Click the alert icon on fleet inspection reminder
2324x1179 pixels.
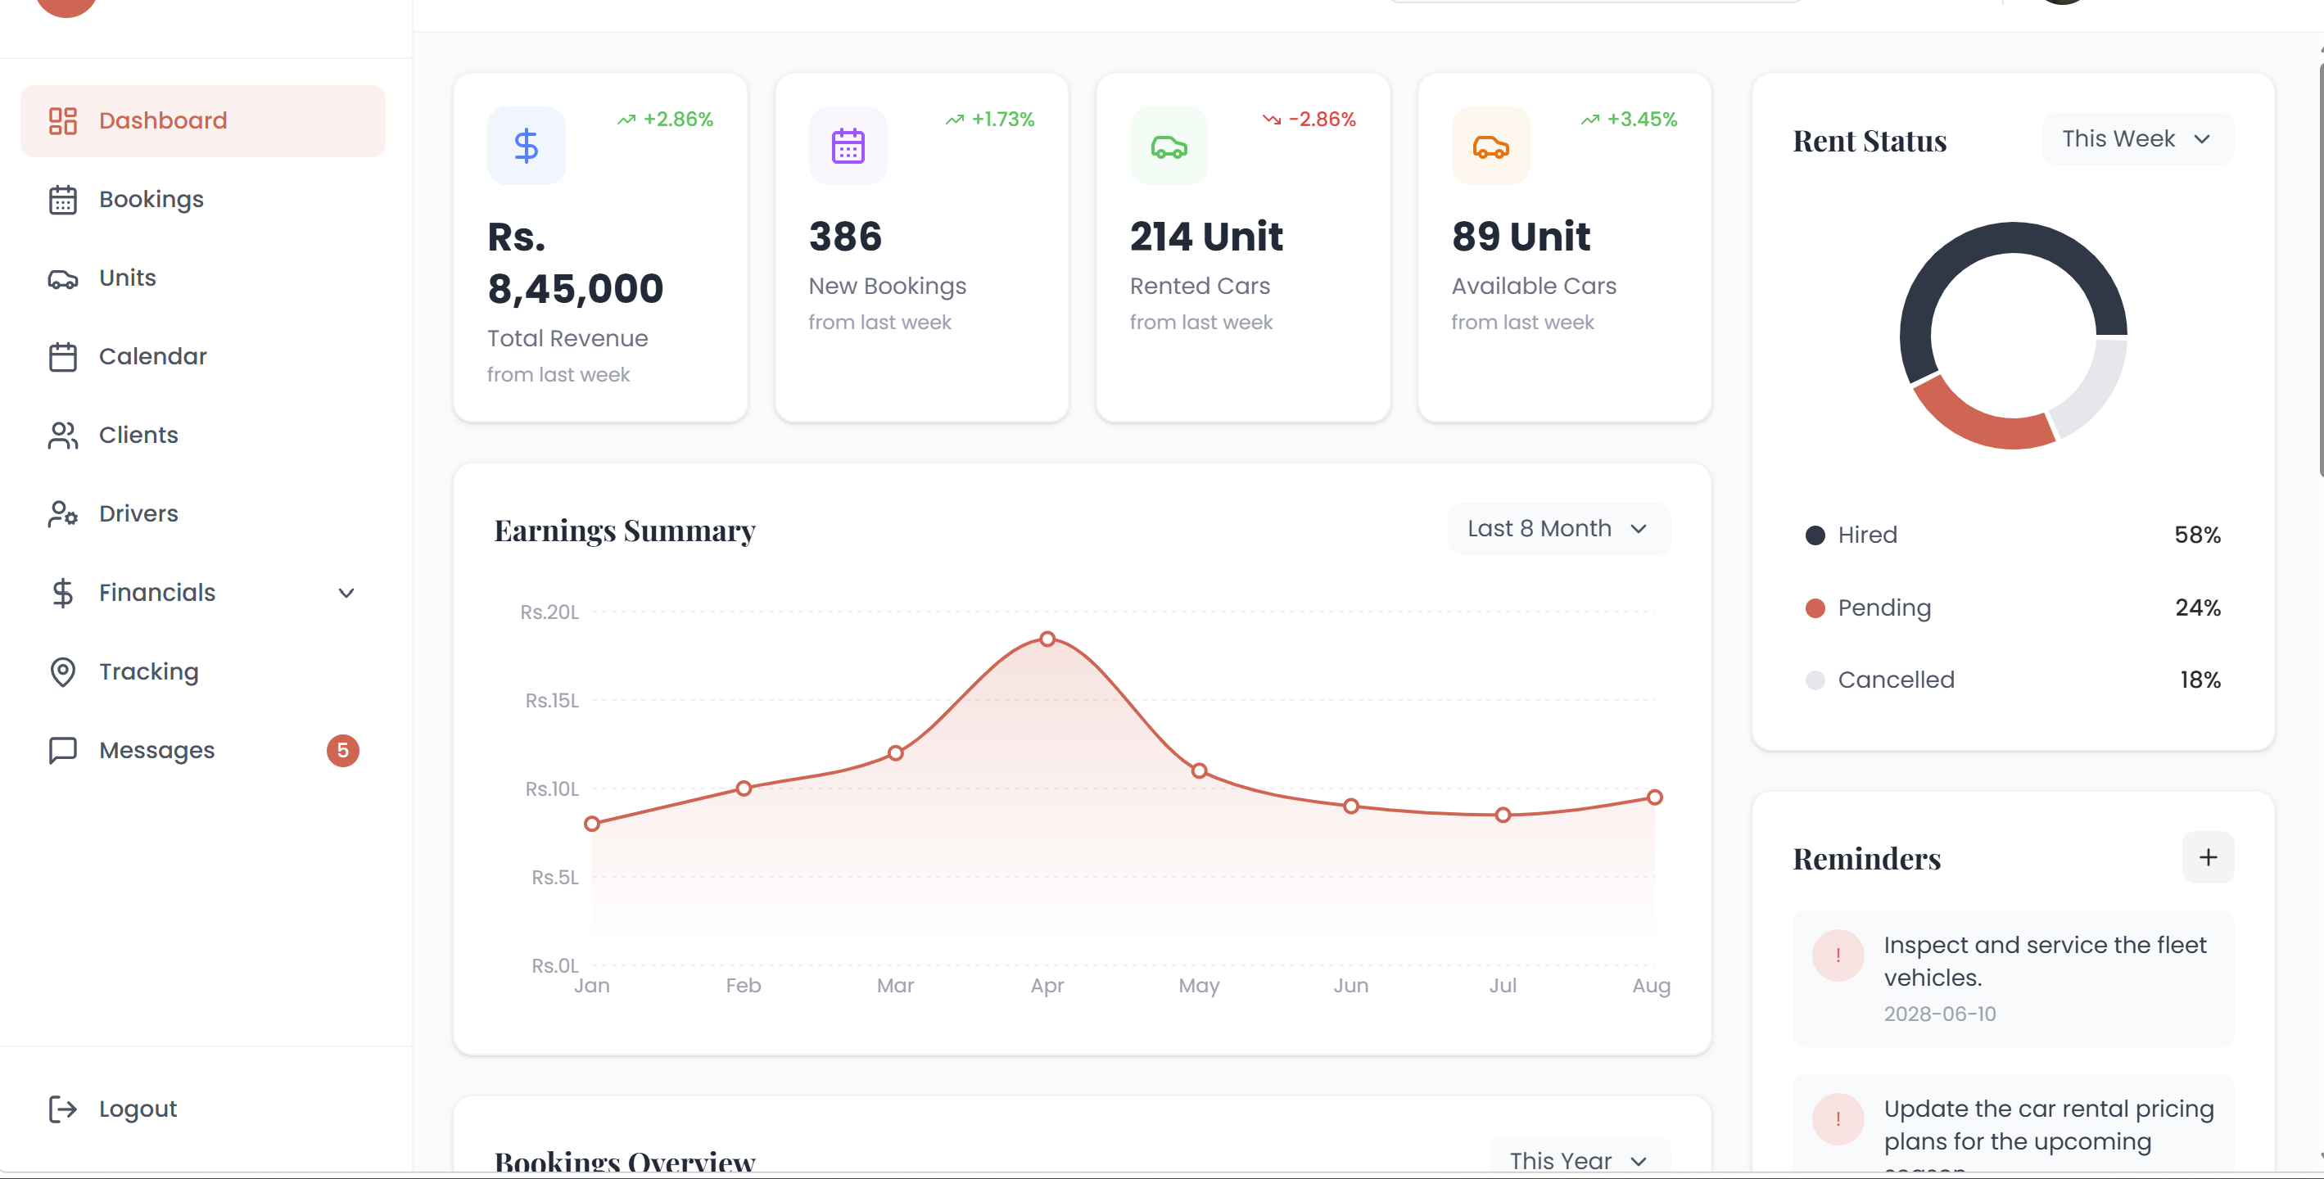1838,955
